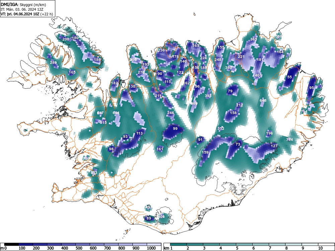Click the '99' label on central glacier
This screenshot has width=335, height=251.
point(175,128)
